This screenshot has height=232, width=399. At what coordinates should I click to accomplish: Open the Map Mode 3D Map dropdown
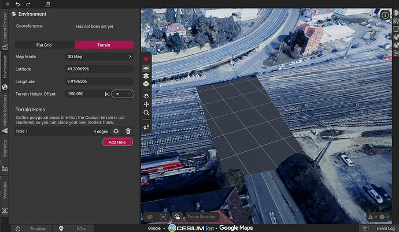point(99,57)
